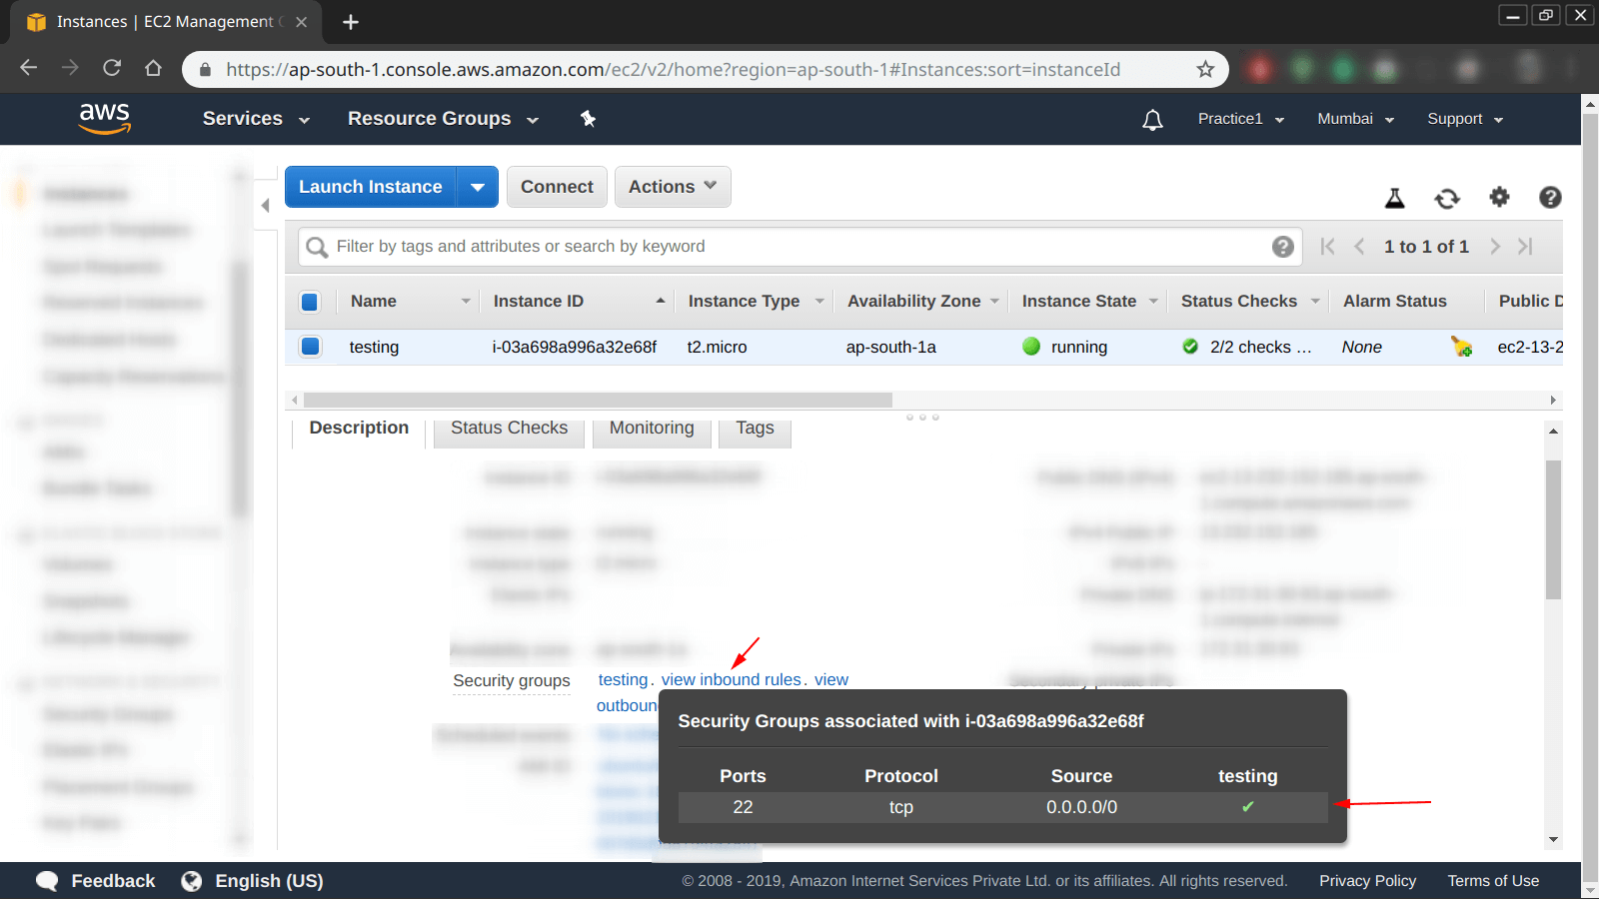Image resolution: width=1599 pixels, height=899 pixels.
Task: Click the language globe icon
Action: click(x=191, y=881)
